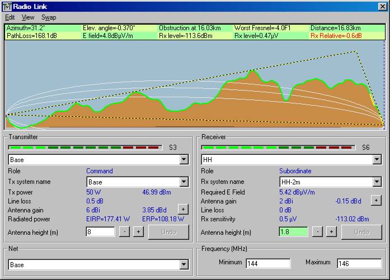The width and height of the screenshot is (390, 280).
Task: Click the Radio Link title bar icon
Action: 7,7
